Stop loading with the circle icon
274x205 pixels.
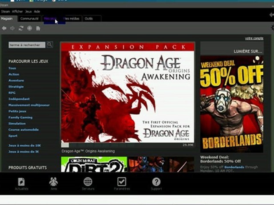29,28
